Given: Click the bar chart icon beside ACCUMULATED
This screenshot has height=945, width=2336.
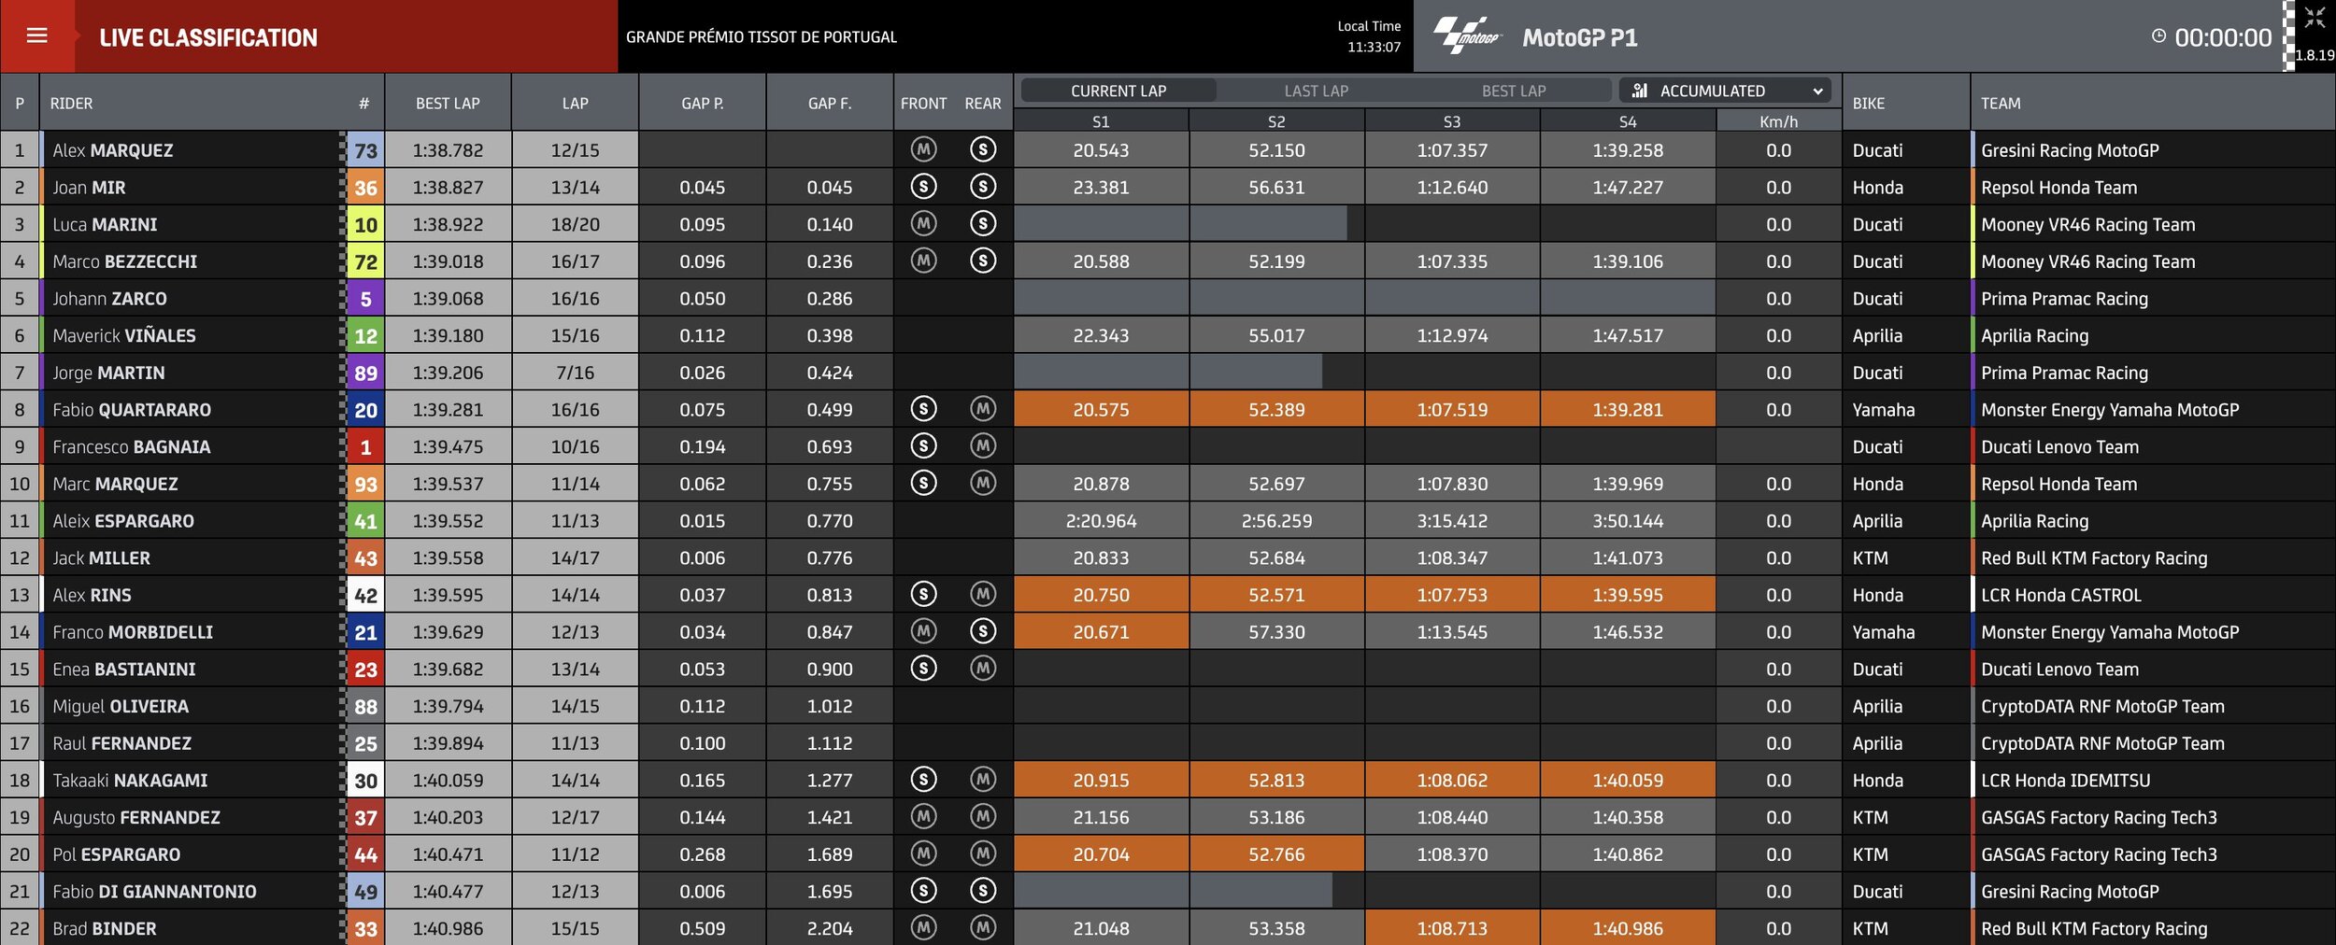Looking at the screenshot, I should pyautogui.click(x=1640, y=91).
